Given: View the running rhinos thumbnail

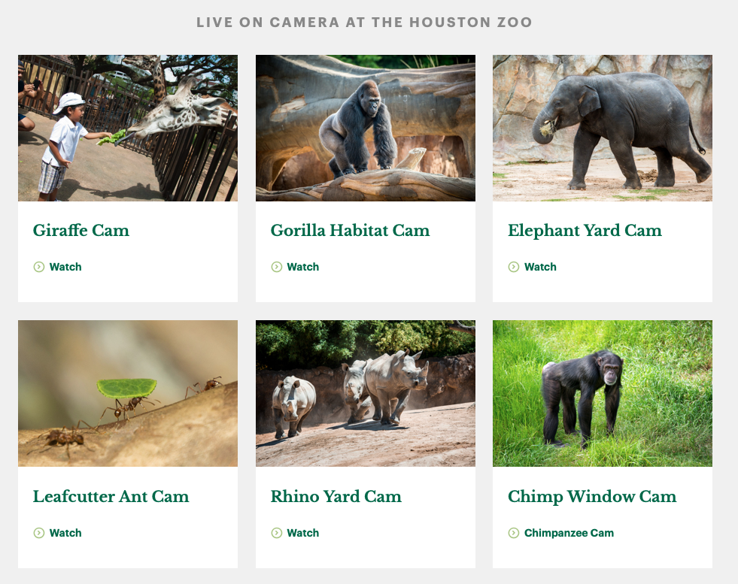Looking at the screenshot, I should point(365,394).
